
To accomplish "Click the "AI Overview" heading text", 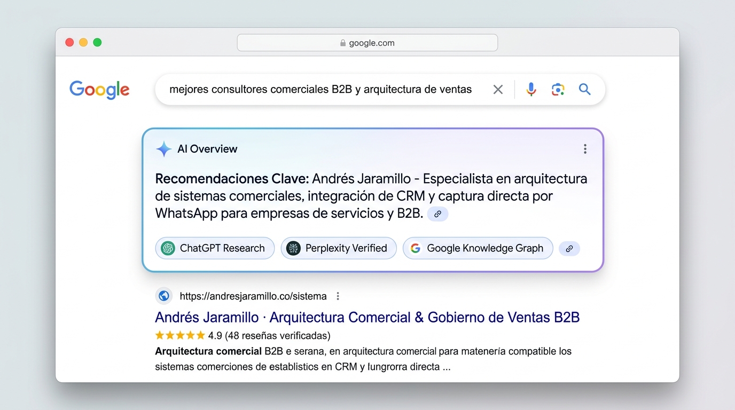I will (x=207, y=149).
